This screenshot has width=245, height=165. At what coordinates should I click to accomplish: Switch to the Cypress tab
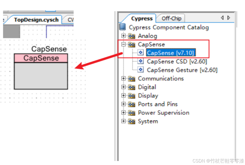pyautogui.click(x=142, y=18)
